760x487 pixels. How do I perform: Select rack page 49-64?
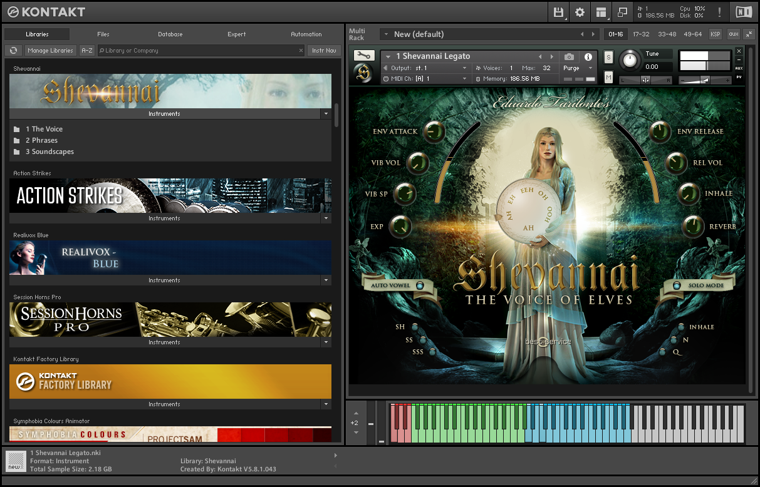(693, 34)
